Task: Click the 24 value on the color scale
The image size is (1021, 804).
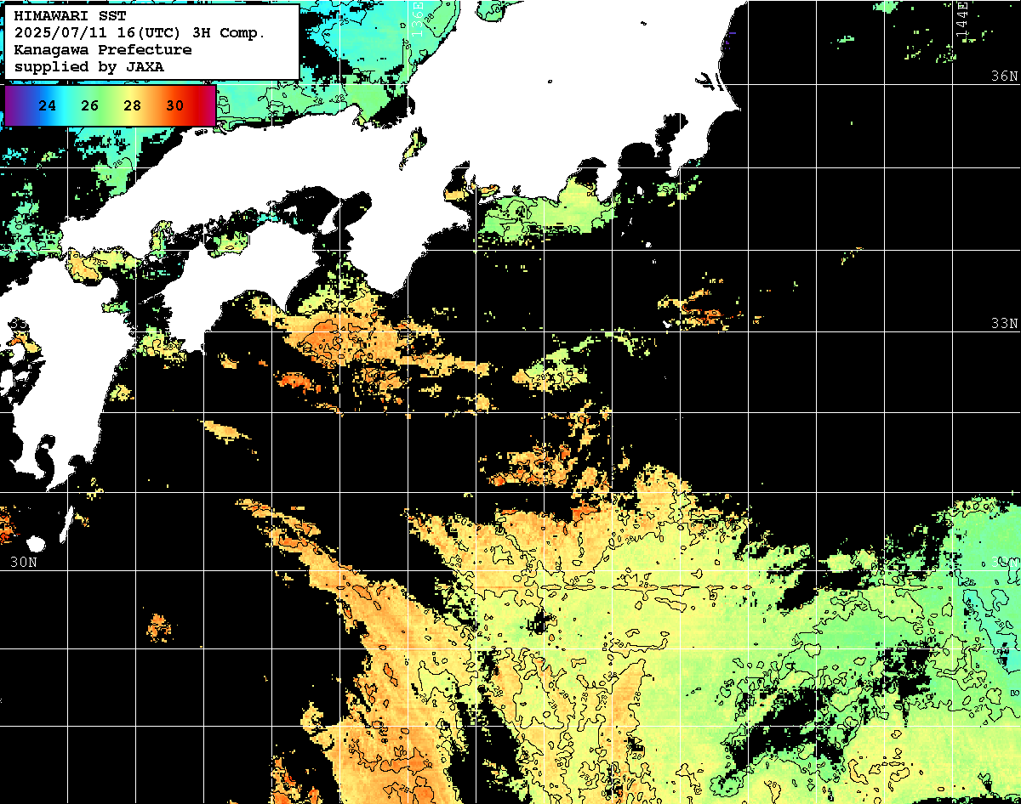Action: (x=48, y=106)
